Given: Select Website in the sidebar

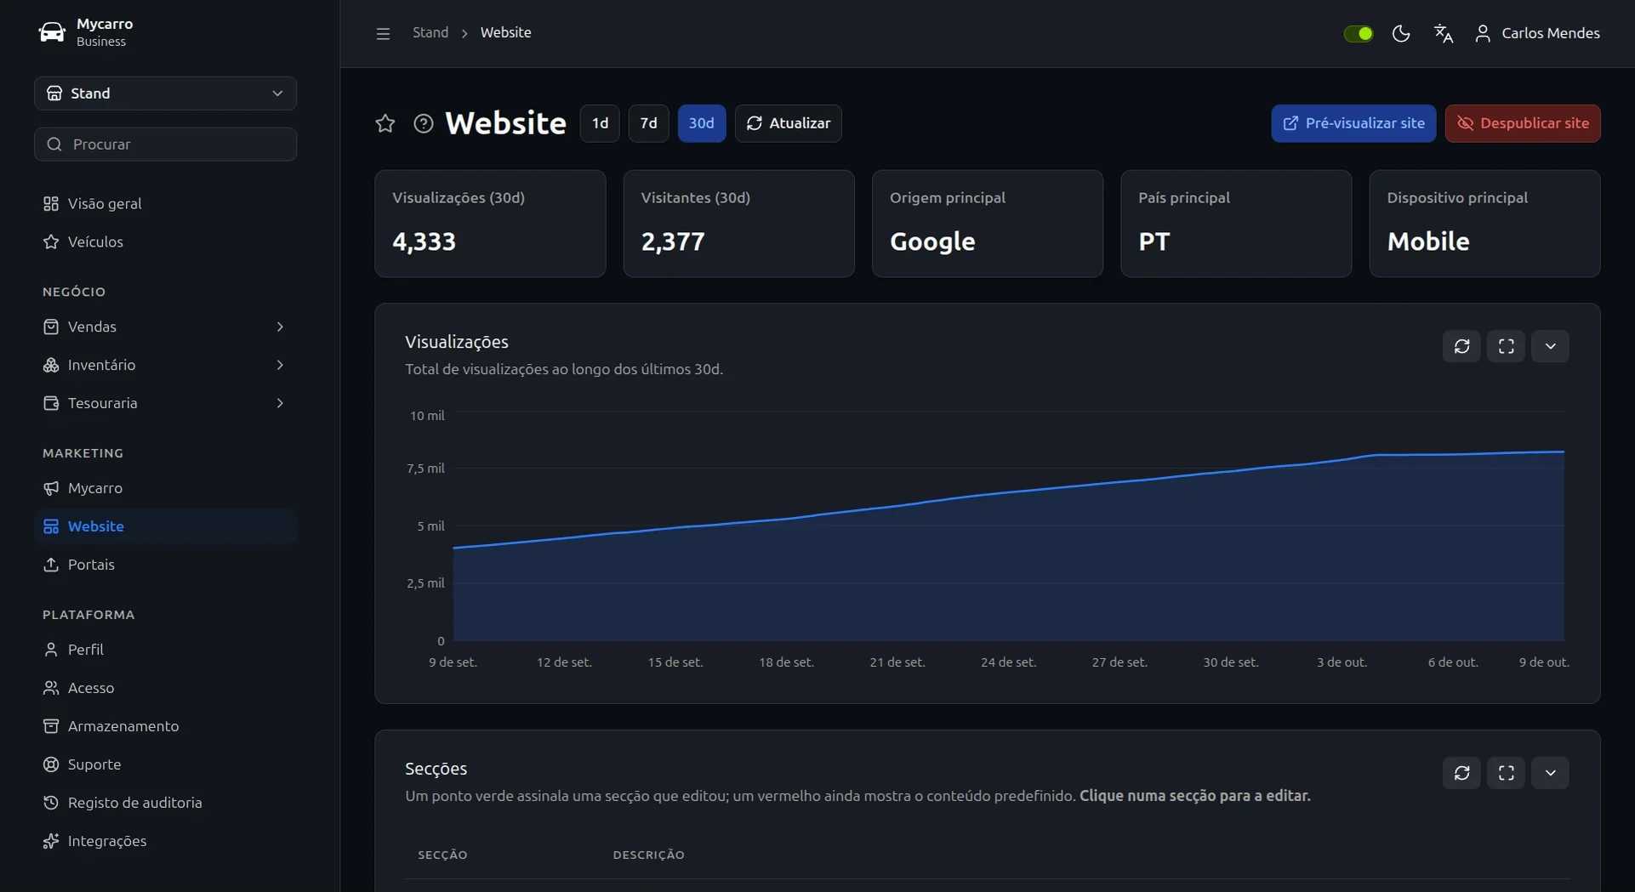Looking at the screenshot, I should pos(165,526).
